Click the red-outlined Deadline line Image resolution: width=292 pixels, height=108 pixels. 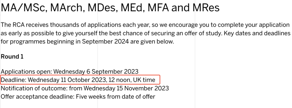[80, 80]
